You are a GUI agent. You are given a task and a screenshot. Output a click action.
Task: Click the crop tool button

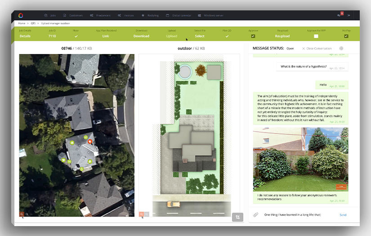237,217
